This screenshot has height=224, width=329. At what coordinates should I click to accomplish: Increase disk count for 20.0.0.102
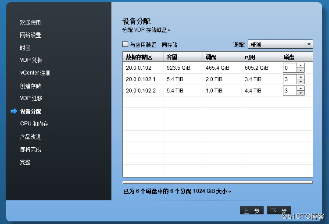(300, 65)
